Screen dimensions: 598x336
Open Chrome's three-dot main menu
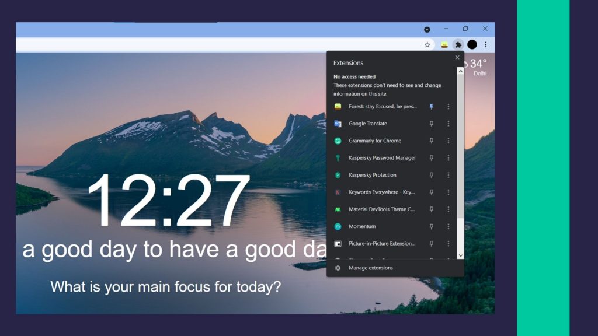[485, 45]
